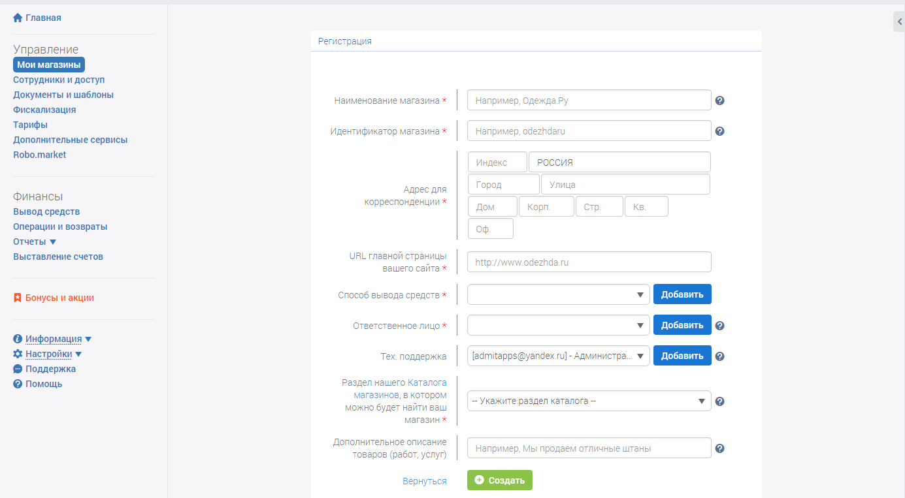The height and width of the screenshot is (498, 905).
Task: Expand the Отчеты submenu in the sidebar
Action: (x=53, y=242)
